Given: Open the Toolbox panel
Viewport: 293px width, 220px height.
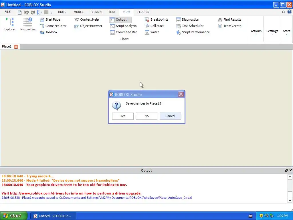Looking at the screenshot, I should pyautogui.click(x=49, y=32).
